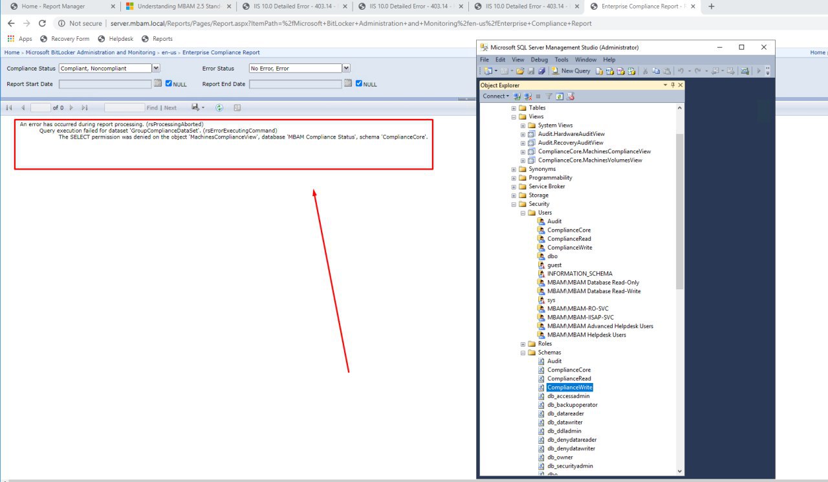
Task: Click the browser Back arrow
Action: pos(11,23)
